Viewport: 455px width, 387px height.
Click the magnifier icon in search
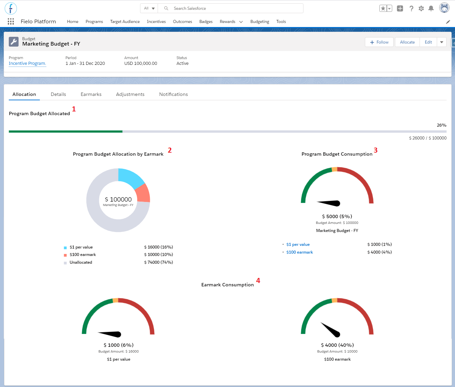(x=166, y=8)
